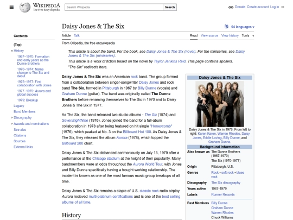Screen dimensions: 293x220
Task: Open the Aurora World Tour link
Action: (x=148, y=164)
